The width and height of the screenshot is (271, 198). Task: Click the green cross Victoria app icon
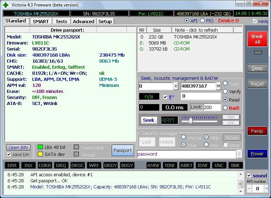(x=6, y=5)
